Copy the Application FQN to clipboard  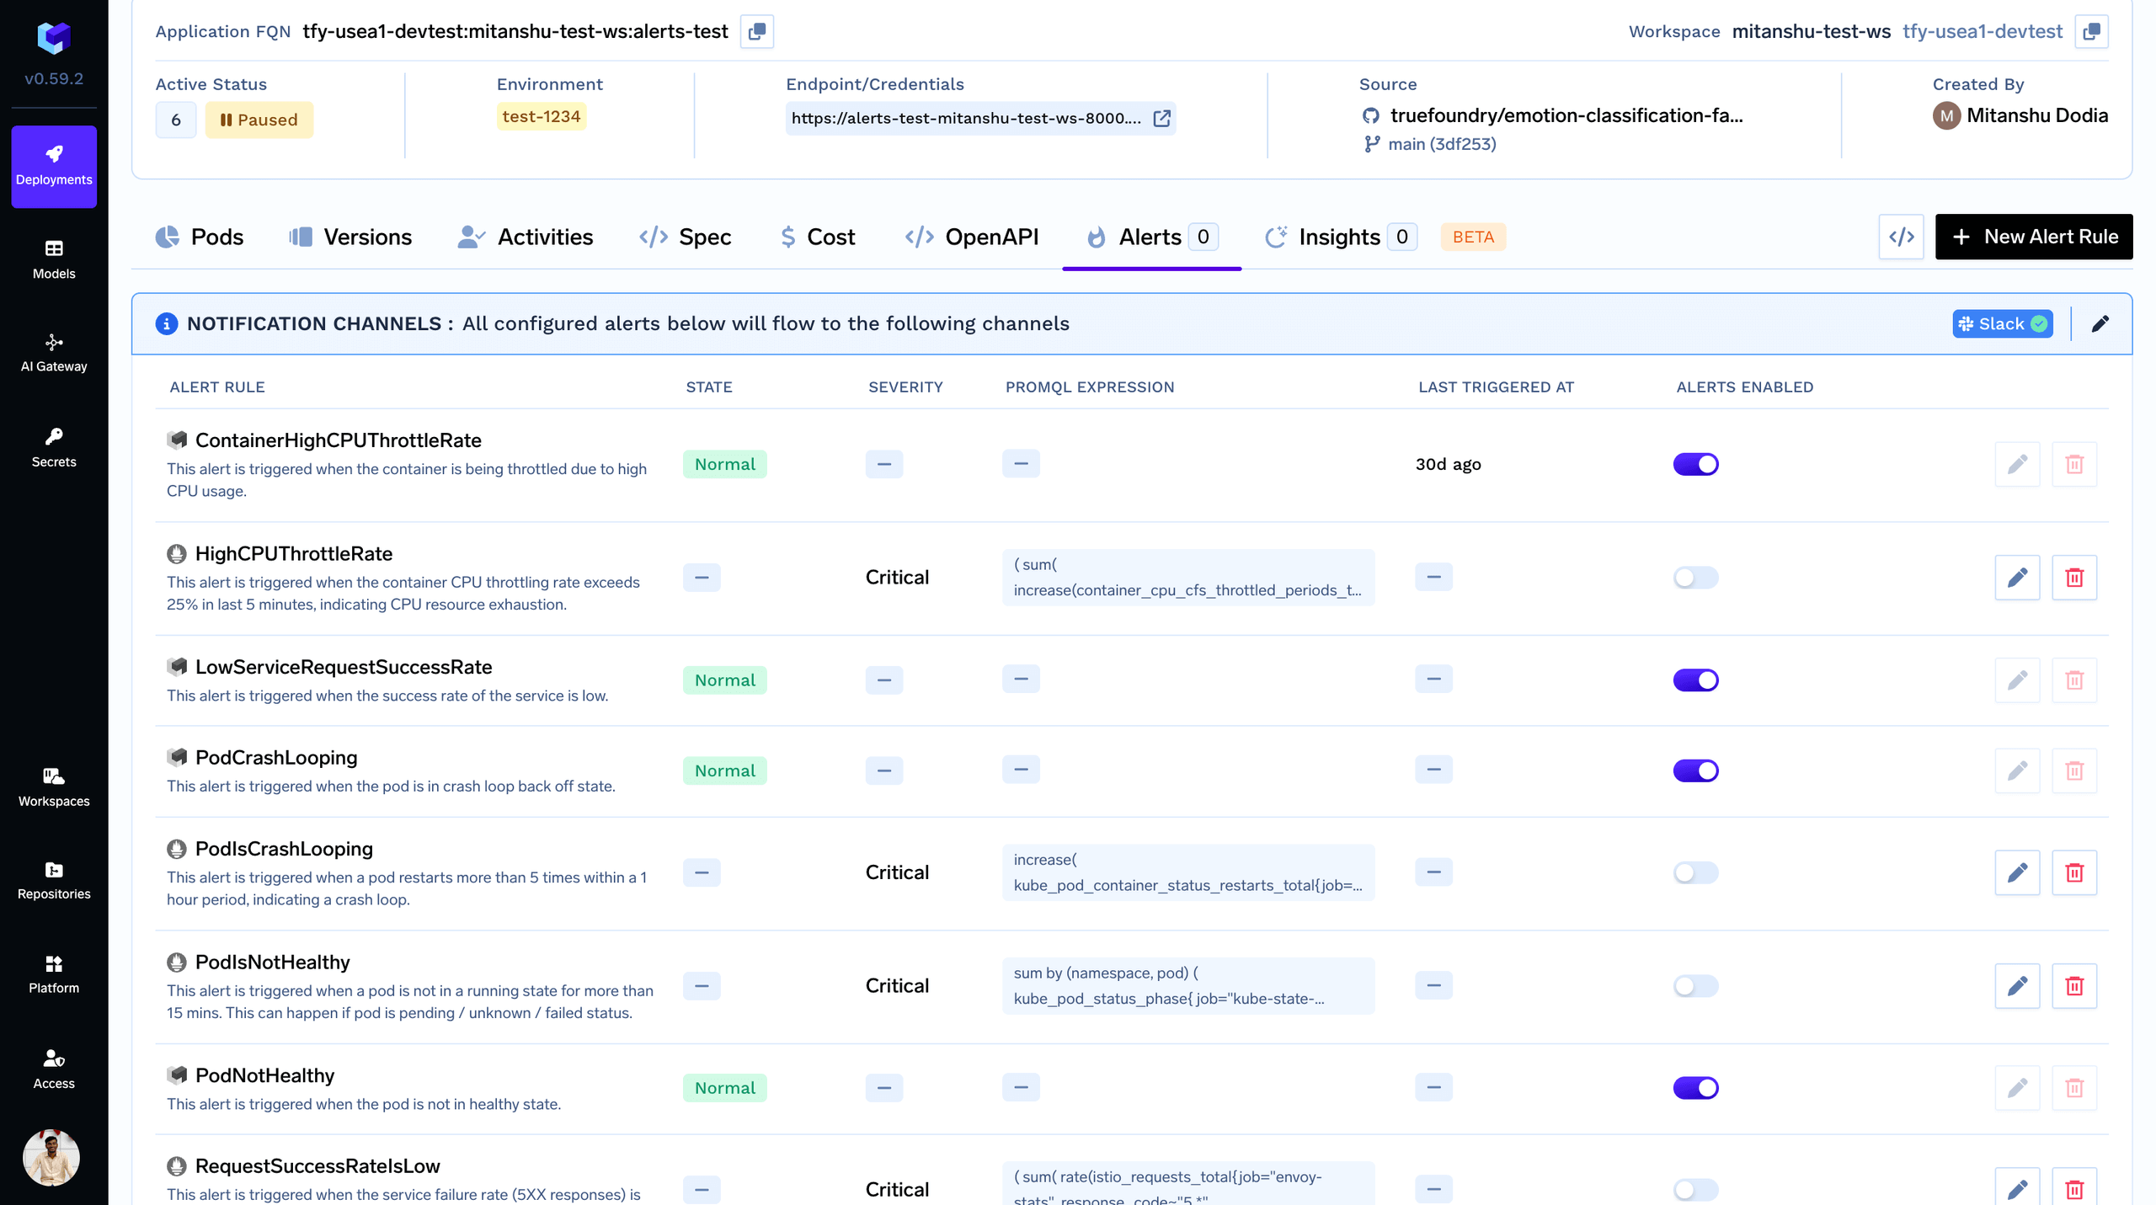pos(756,31)
